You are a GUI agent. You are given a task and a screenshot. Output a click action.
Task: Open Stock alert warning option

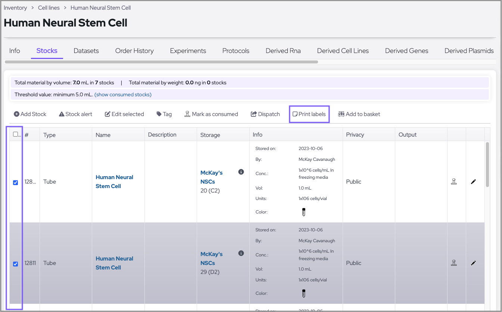pyautogui.click(x=75, y=114)
